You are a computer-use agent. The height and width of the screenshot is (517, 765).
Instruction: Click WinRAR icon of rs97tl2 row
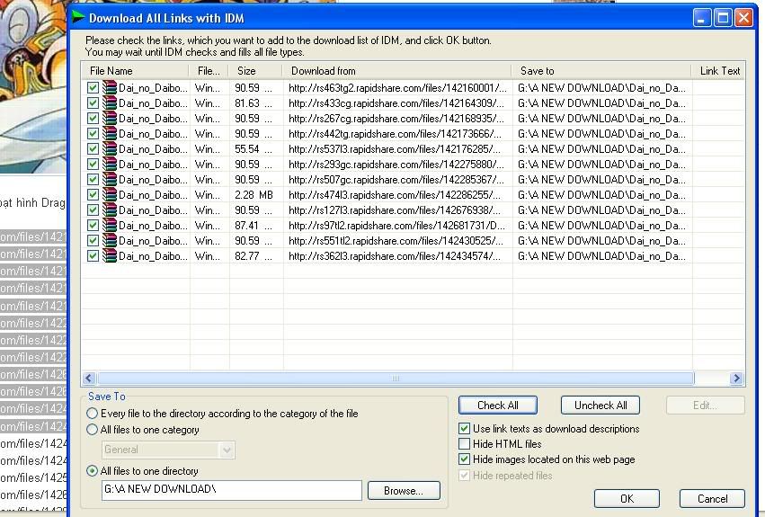point(110,225)
